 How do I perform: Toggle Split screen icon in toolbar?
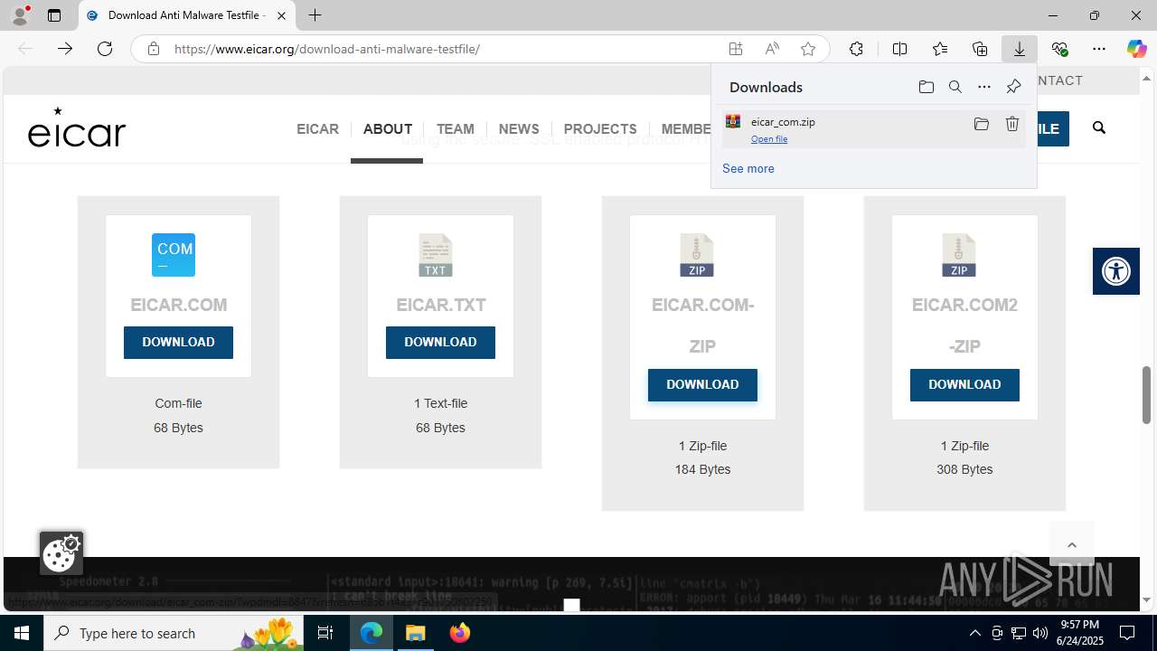pos(899,49)
